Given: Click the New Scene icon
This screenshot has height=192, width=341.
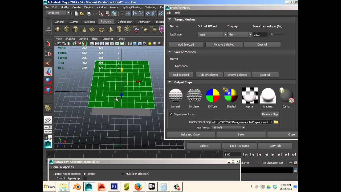Looking at the screenshot, I should click(x=76, y=13).
